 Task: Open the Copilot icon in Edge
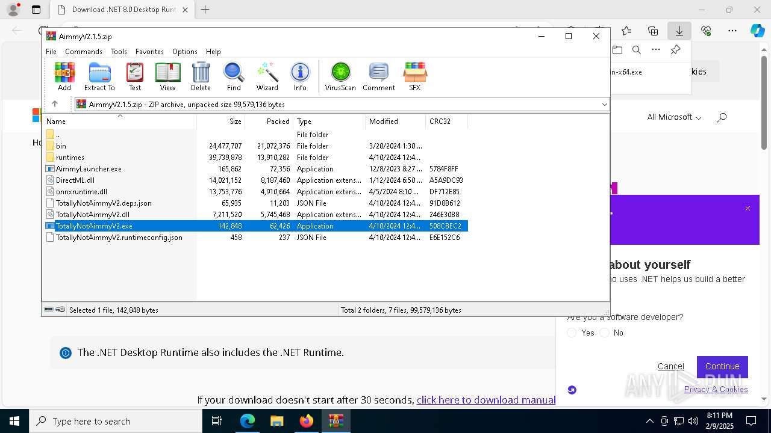click(757, 31)
